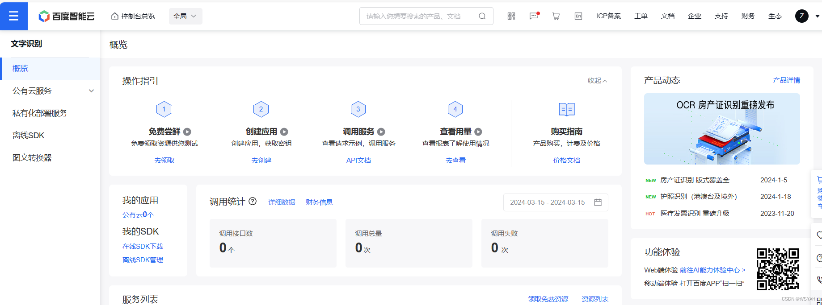Open the 价格文档 link
822x305 pixels.
[567, 161]
